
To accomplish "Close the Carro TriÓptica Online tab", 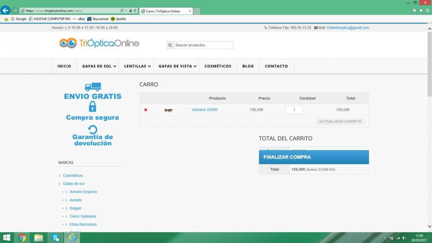I will (190, 11).
